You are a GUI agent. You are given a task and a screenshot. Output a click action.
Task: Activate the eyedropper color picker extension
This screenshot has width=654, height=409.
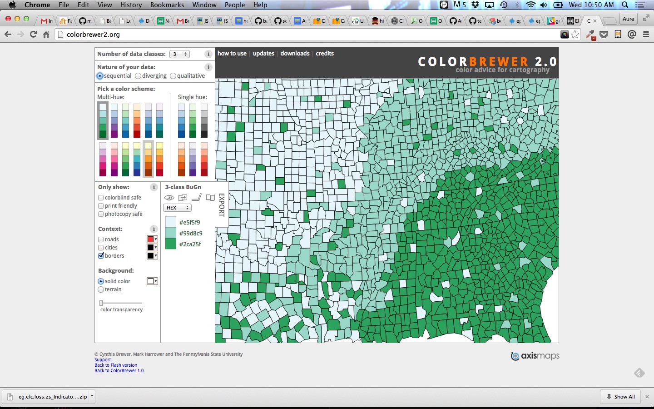[590, 35]
